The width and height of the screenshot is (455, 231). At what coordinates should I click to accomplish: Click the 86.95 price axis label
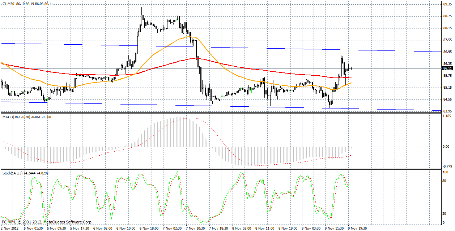coord(447,52)
